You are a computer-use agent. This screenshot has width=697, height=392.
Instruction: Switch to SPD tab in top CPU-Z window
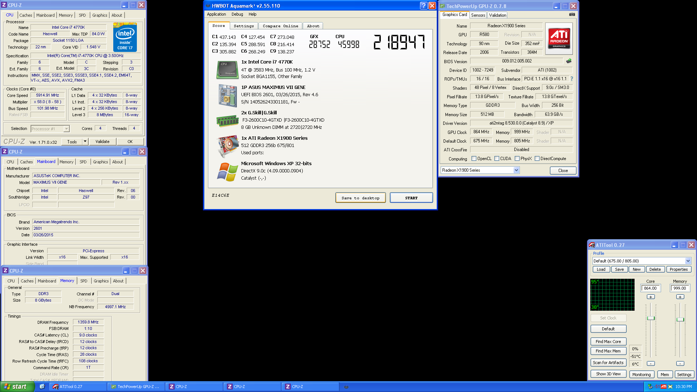[x=82, y=15]
